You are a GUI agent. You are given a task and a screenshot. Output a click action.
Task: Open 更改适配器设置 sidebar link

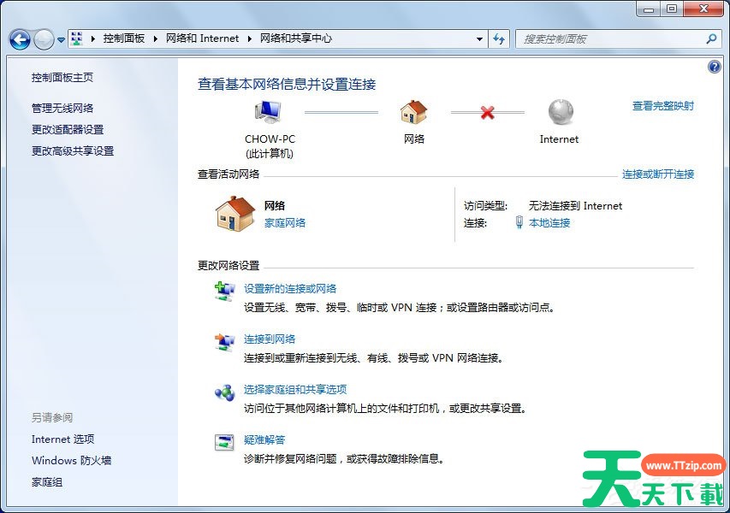(68, 130)
